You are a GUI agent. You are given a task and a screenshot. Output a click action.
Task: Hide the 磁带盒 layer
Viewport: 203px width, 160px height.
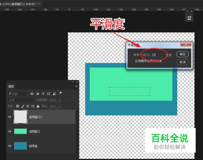pyautogui.click(x=10, y=146)
